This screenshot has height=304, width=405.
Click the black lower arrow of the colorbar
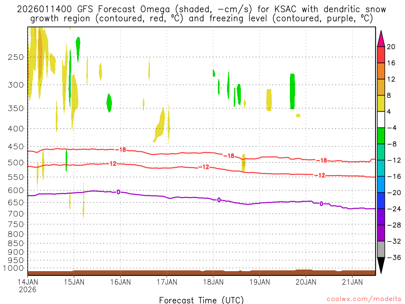tap(381, 266)
